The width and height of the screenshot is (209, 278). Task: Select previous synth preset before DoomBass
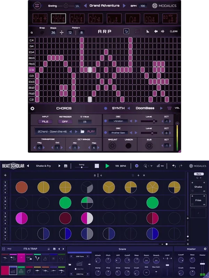pos(129,108)
